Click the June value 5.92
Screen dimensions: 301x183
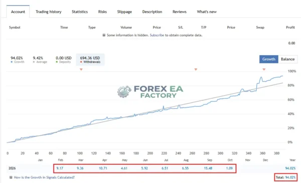pyautogui.click(x=144, y=168)
